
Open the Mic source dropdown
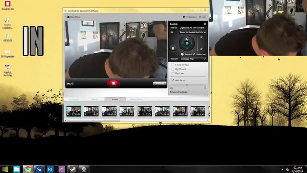[193, 32]
